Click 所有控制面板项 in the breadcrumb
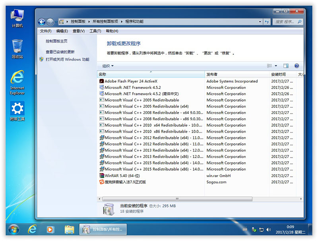The height and width of the screenshot is (241, 318). point(105,22)
